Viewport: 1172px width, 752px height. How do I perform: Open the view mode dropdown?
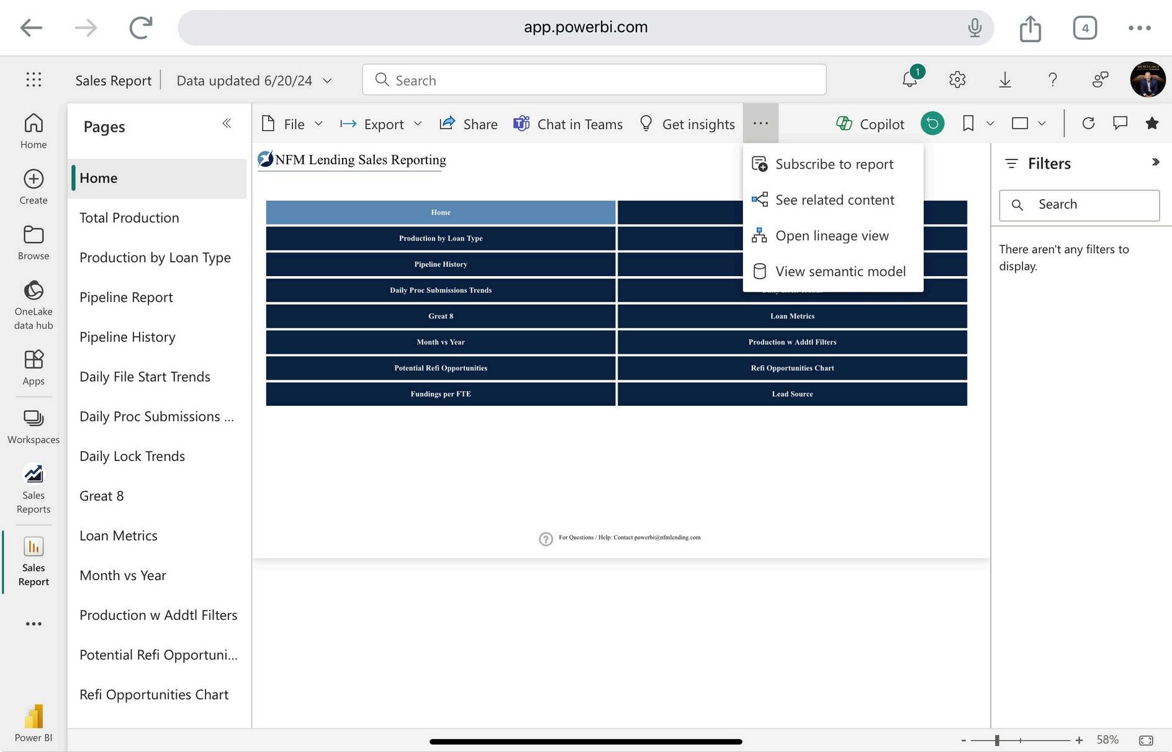(1029, 123)
